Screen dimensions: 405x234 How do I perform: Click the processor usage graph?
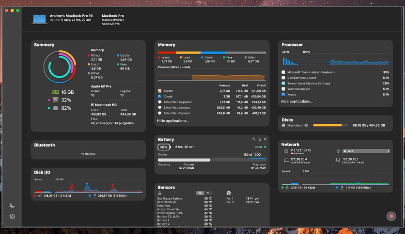click(x=346, y=60)
